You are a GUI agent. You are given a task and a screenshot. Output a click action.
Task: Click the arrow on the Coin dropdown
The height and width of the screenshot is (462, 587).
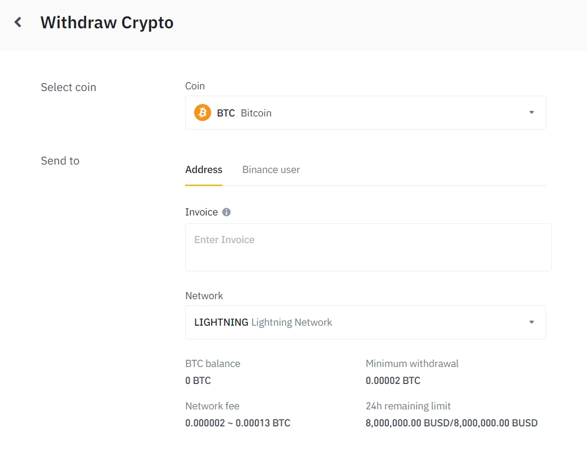click(531, 113)
